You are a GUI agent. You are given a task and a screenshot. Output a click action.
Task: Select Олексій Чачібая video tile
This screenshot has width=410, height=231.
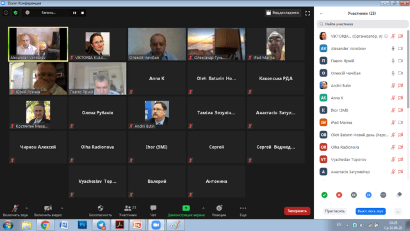[x=157, y=44]
